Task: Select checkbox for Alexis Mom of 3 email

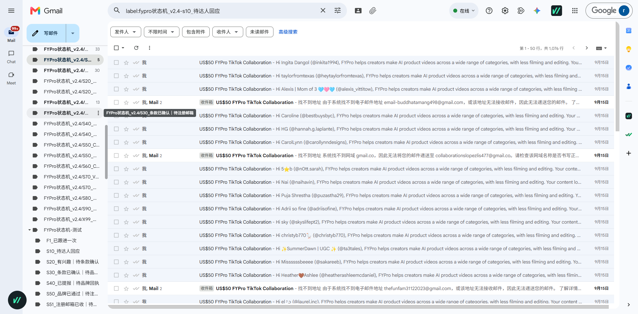Action: [116, 89]
